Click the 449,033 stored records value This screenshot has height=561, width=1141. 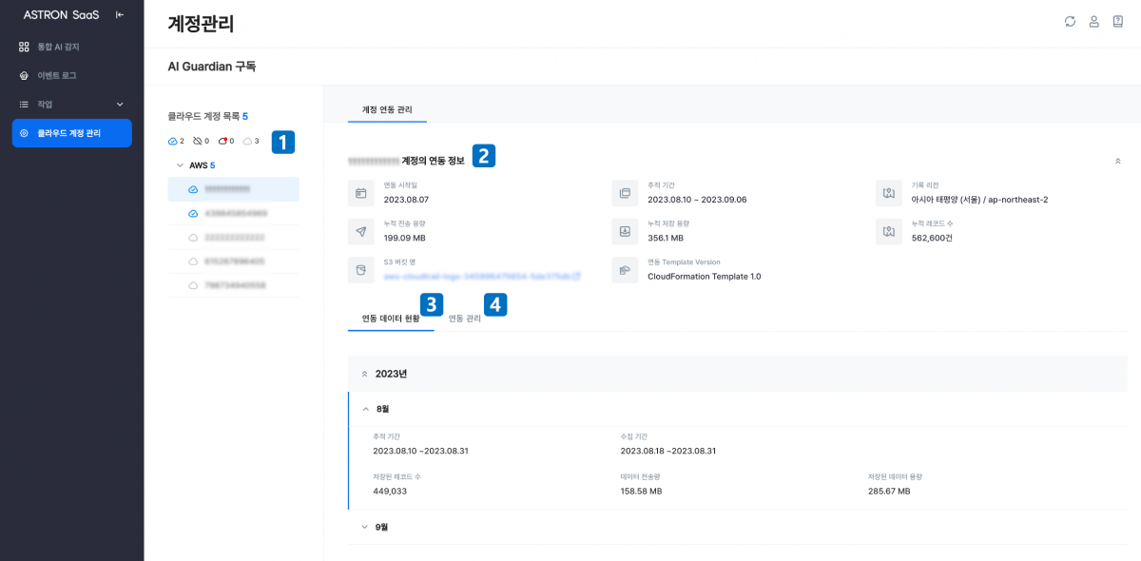click(x=390, y=491)
